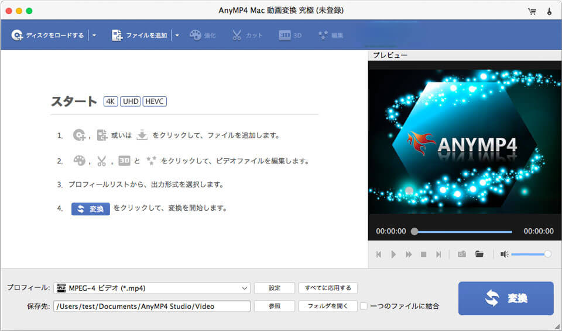562x331 pixels.
Task: Click Add File (ファイルを追加) toolbar button
Action: click(139, 35)
